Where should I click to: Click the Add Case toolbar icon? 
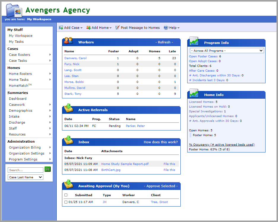(61, 27)
